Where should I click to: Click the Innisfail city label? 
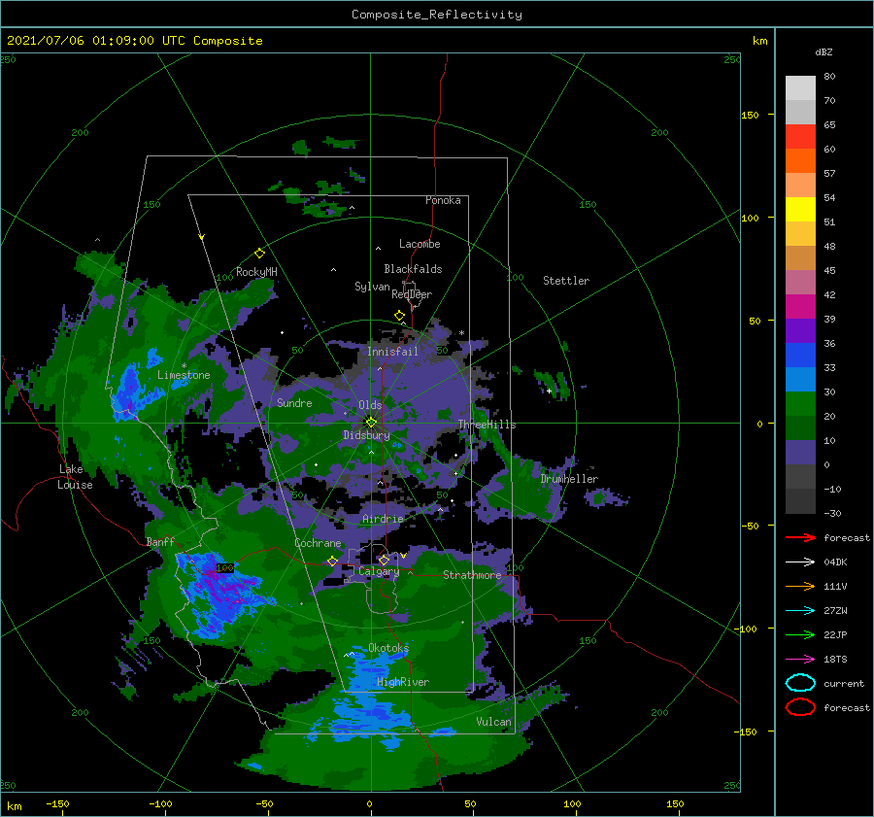(392, 352)
